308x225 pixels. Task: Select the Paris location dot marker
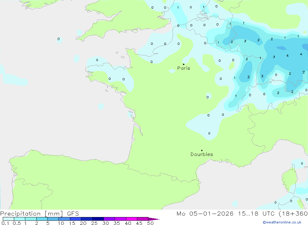(x=184, y=64)
